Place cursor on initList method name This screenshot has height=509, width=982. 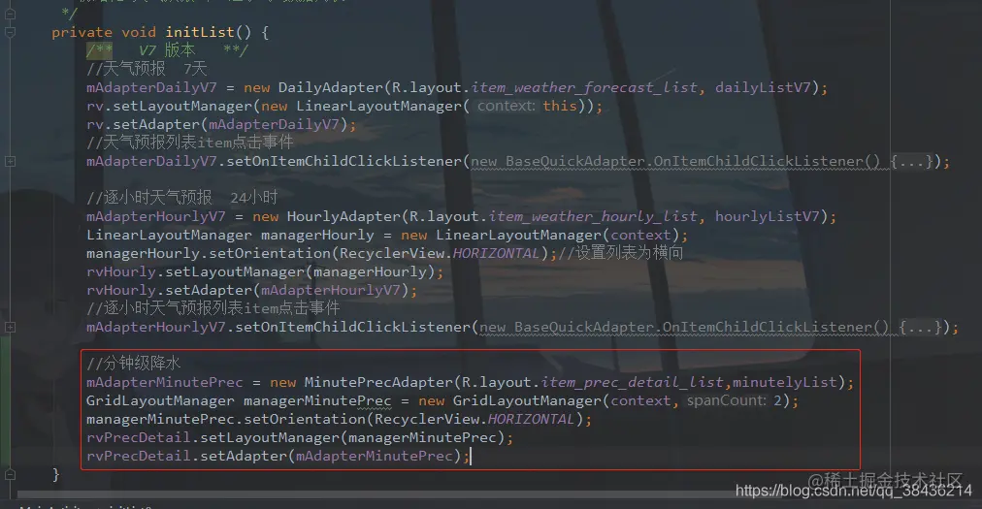click(200, 32)
